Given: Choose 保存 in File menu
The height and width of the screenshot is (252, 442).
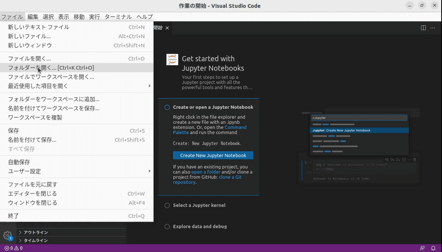Looking at the screenshot, I should (x=77, y=131).
